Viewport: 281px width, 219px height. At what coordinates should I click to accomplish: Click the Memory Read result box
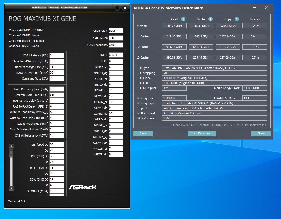click(x=174, y=26)
